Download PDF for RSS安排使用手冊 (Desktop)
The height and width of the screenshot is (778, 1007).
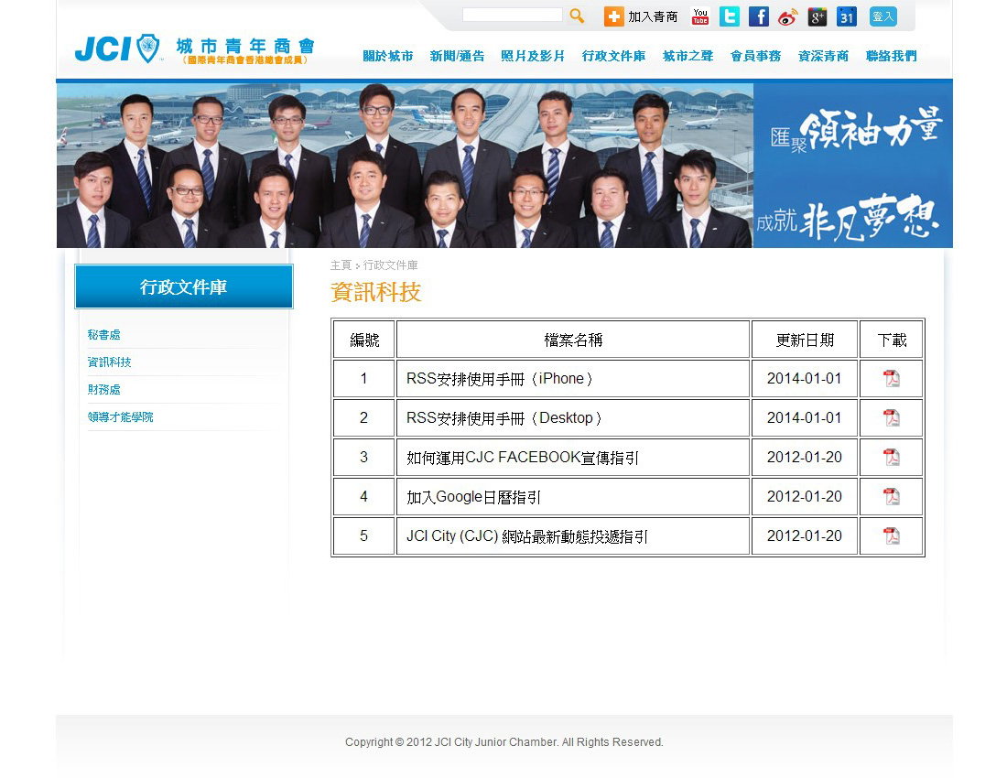[x=892, y=418]
